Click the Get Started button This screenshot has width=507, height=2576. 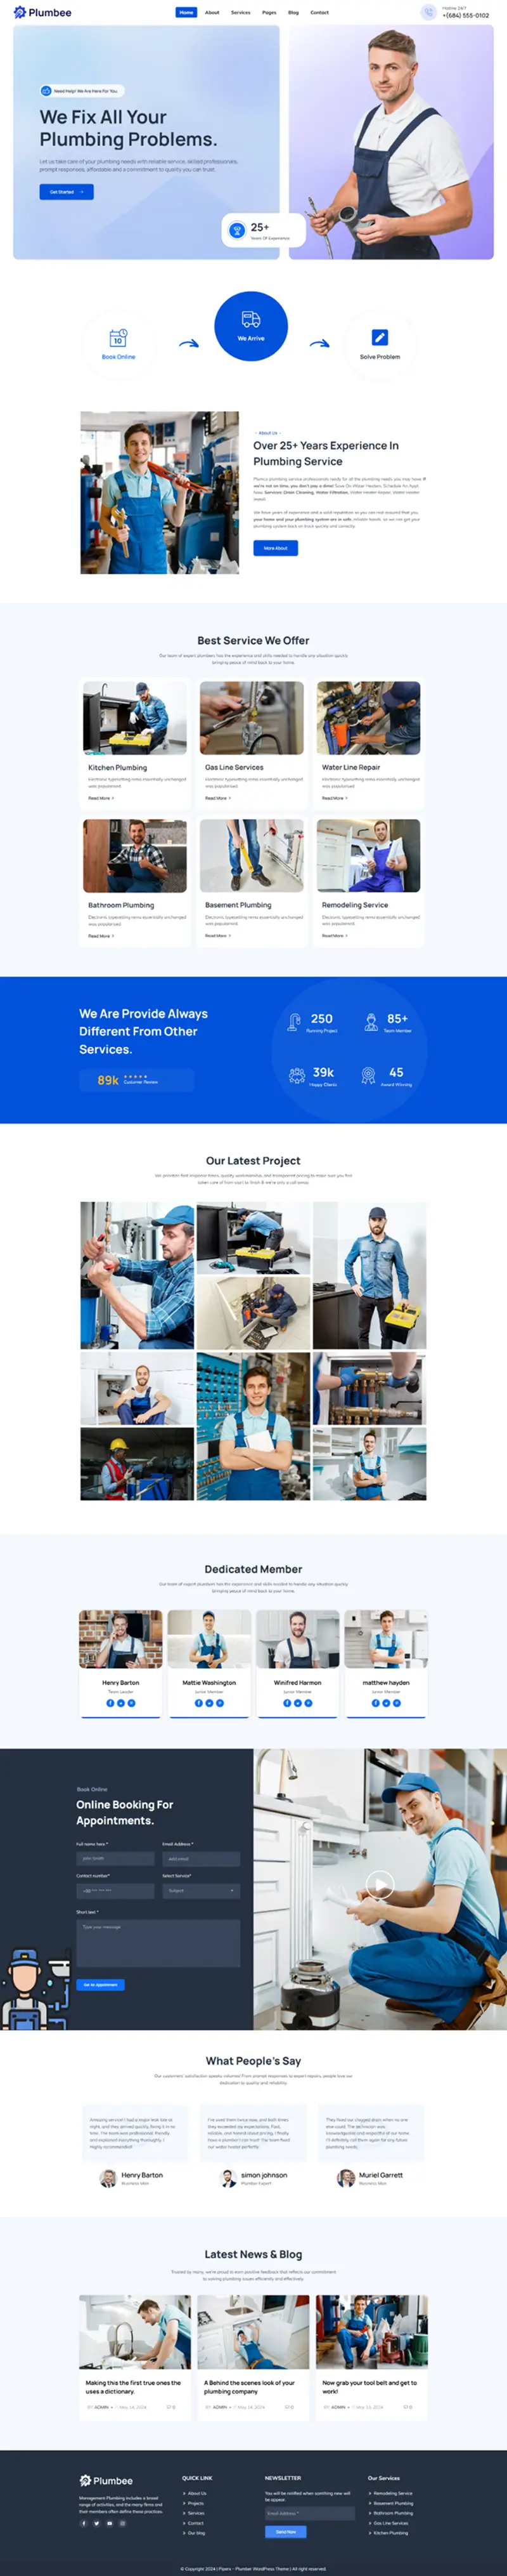click(67, 192)
